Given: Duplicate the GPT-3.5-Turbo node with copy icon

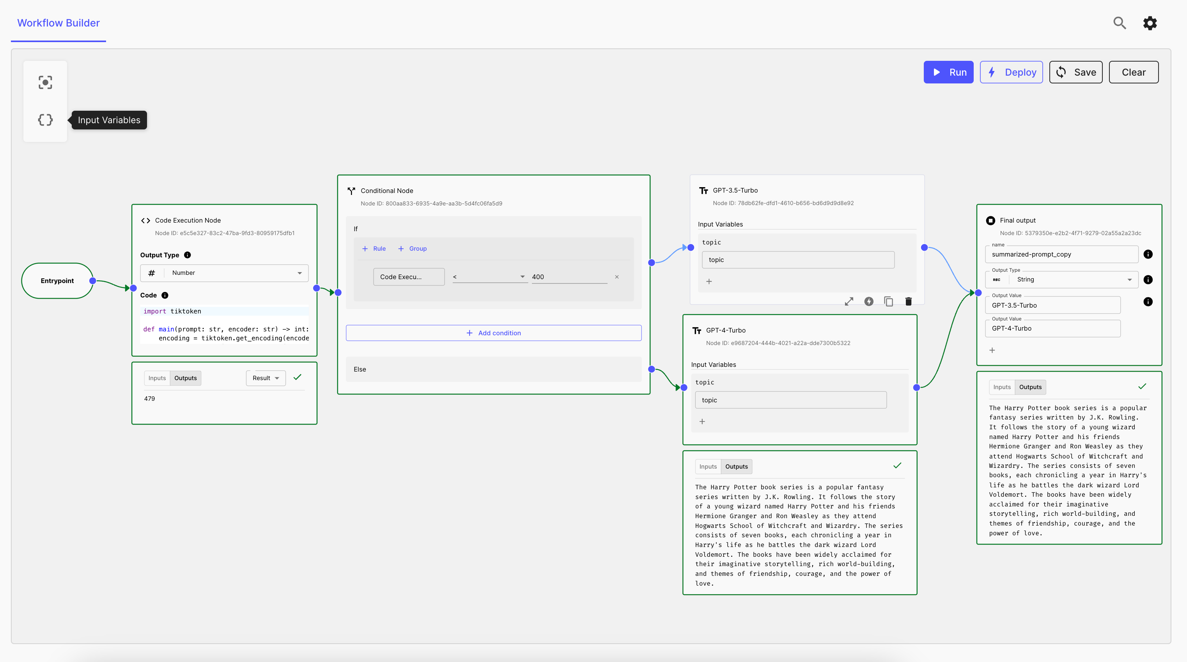Looking at the screenshot, I should 888,301.
